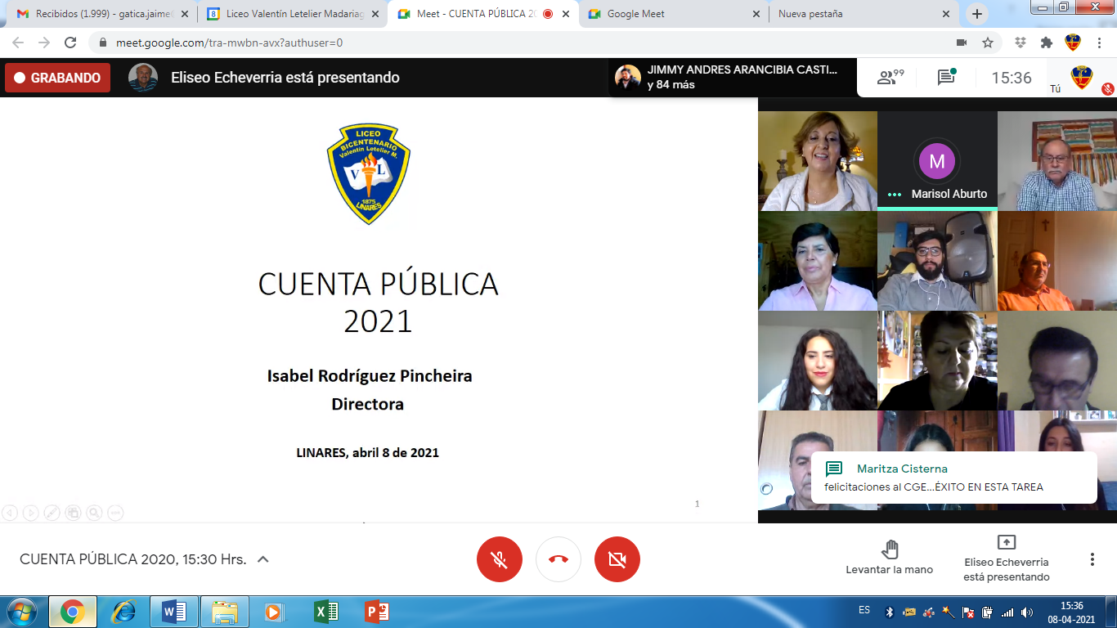Viewport: 1117px width, 628px height.
Task: Reload the Meet page
Action: 70,43
